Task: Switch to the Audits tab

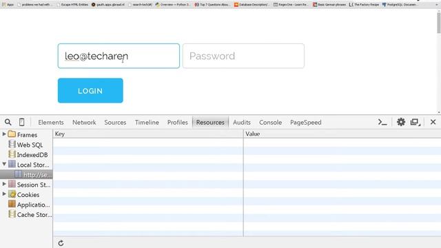Action: click(x=242, y=123)
